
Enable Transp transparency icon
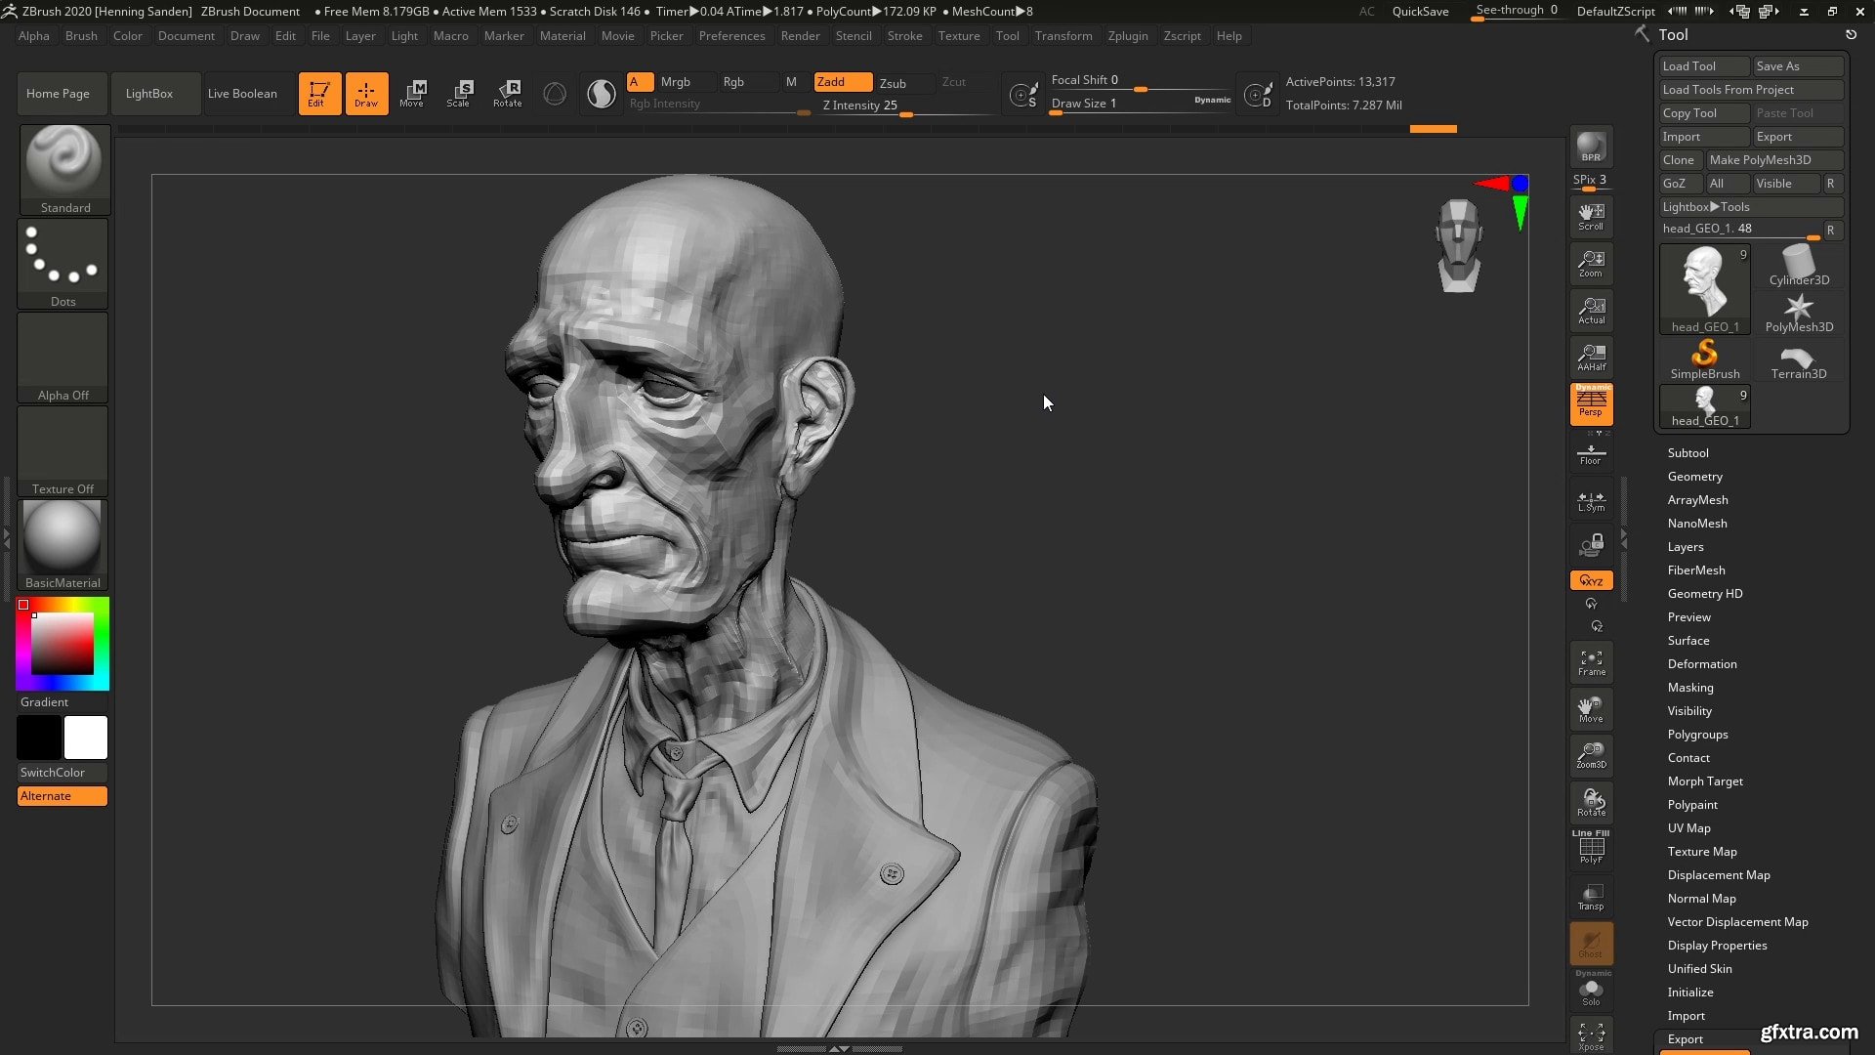1591,897
